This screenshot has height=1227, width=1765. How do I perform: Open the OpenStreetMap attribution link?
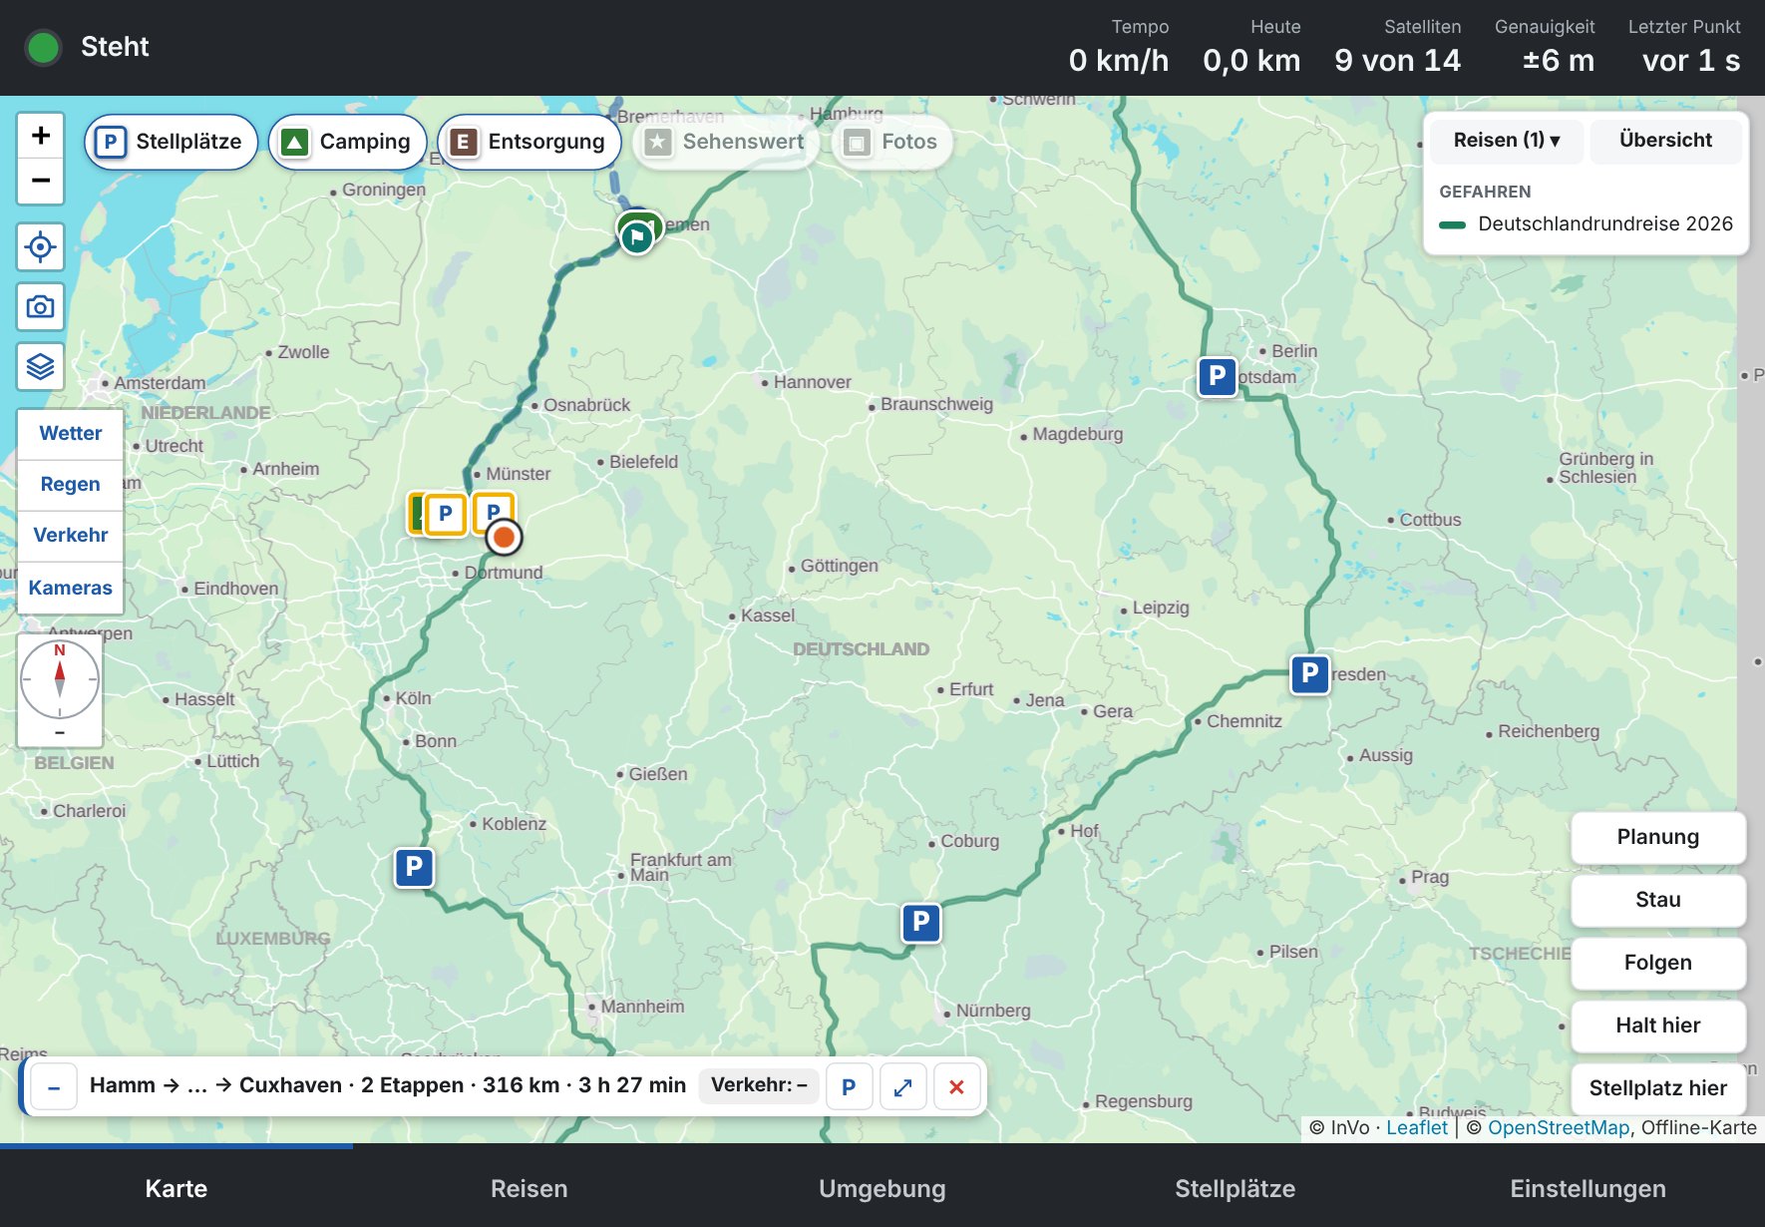tap(1559, 1128)
